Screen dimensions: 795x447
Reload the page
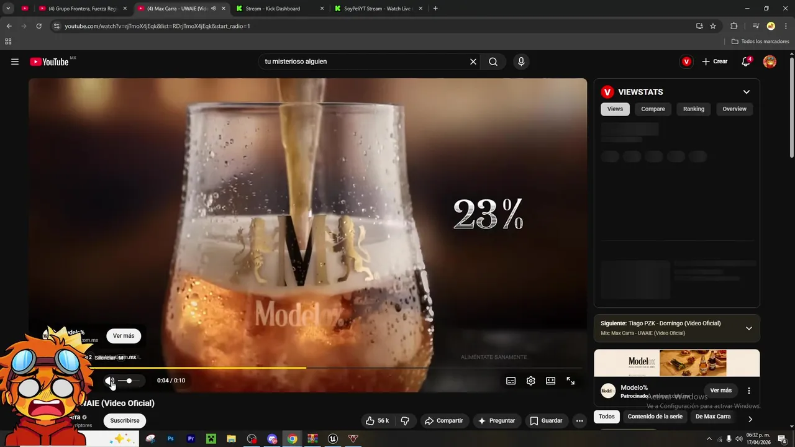pos(39,26)
